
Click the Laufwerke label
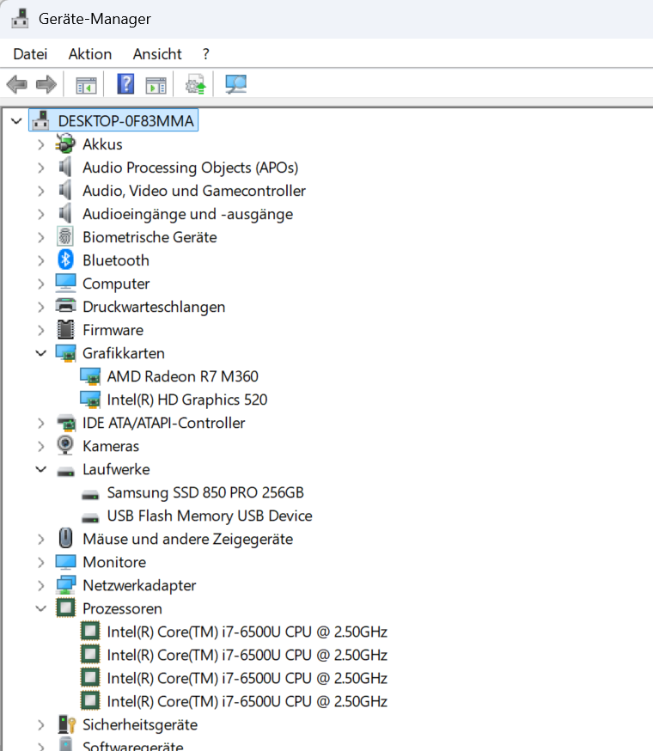tap(116, 469)
